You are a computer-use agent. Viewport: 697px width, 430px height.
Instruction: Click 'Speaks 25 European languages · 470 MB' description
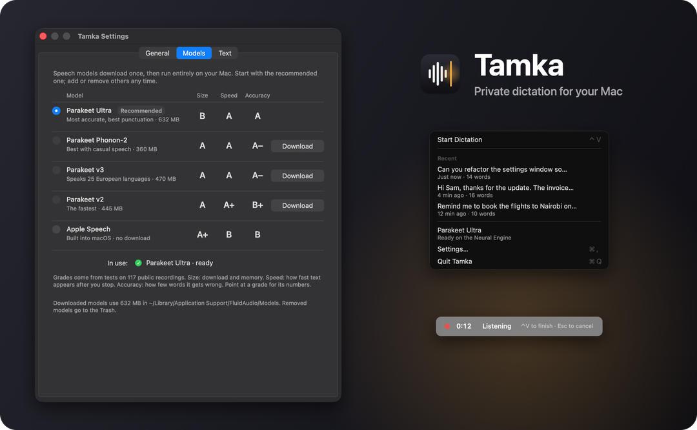pyautogui.click(x=121, y=179)
